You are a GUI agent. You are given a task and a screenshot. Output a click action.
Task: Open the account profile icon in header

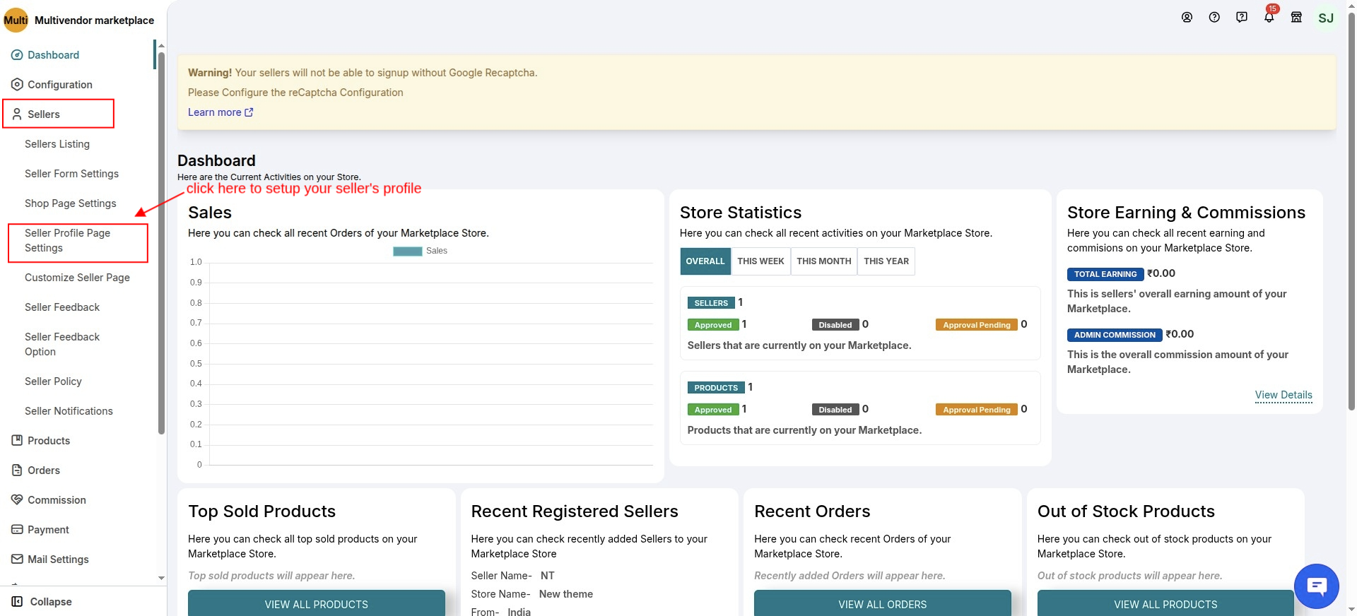pos(1187,18)
